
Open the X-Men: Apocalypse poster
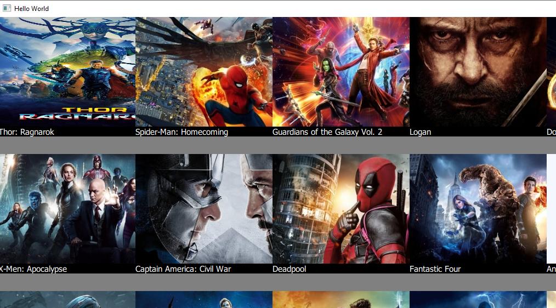(x=67, y=209)
